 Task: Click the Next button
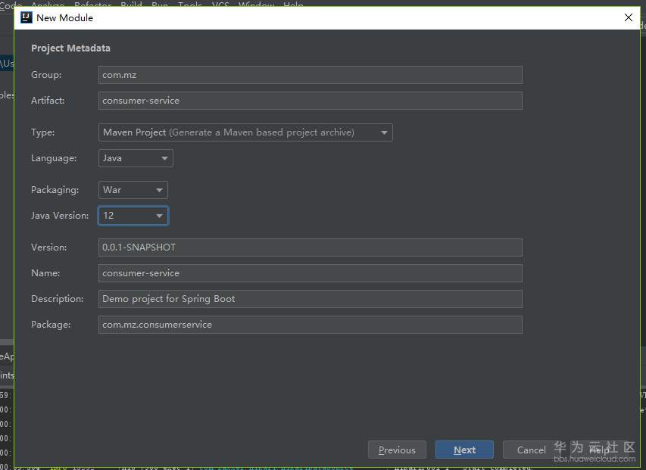tap(464, 450)
